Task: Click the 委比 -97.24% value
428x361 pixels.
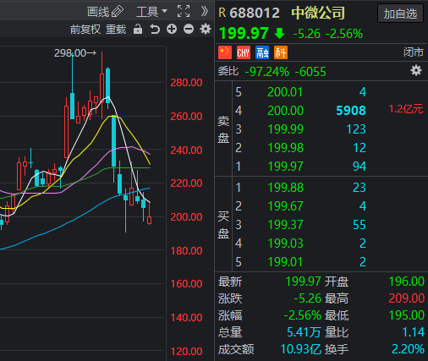Action: (x=267, y=72)
